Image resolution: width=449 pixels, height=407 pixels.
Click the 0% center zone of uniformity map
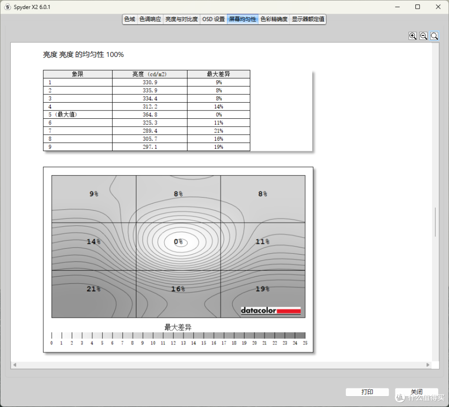tap(178, 246)
